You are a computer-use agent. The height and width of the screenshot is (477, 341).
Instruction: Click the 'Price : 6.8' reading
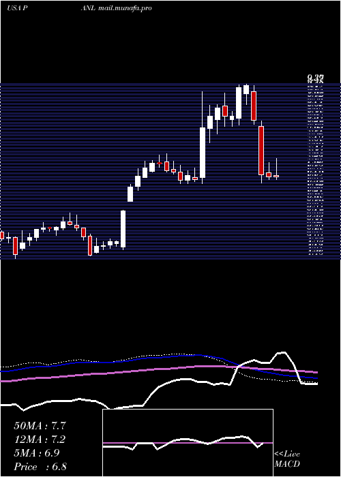click(40, 467)
